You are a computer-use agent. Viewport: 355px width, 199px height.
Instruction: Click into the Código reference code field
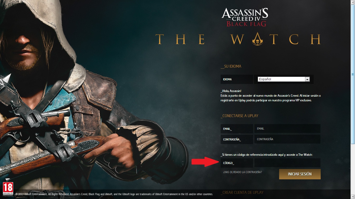point(287,163)
